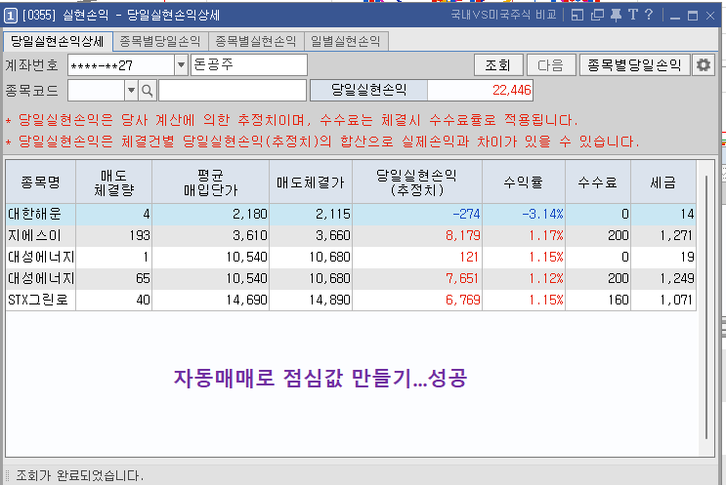
Task: Switch to 당일실현손익상세 tab
Action: tap(58, 42)
